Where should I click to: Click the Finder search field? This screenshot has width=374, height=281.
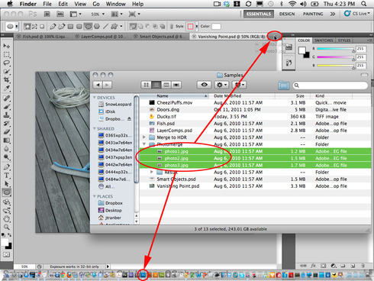[330, 86]
